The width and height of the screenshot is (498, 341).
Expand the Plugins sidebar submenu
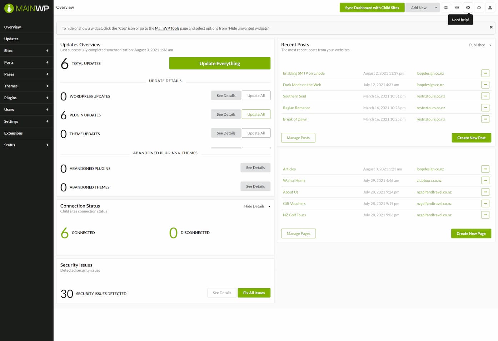pos(26,98)
